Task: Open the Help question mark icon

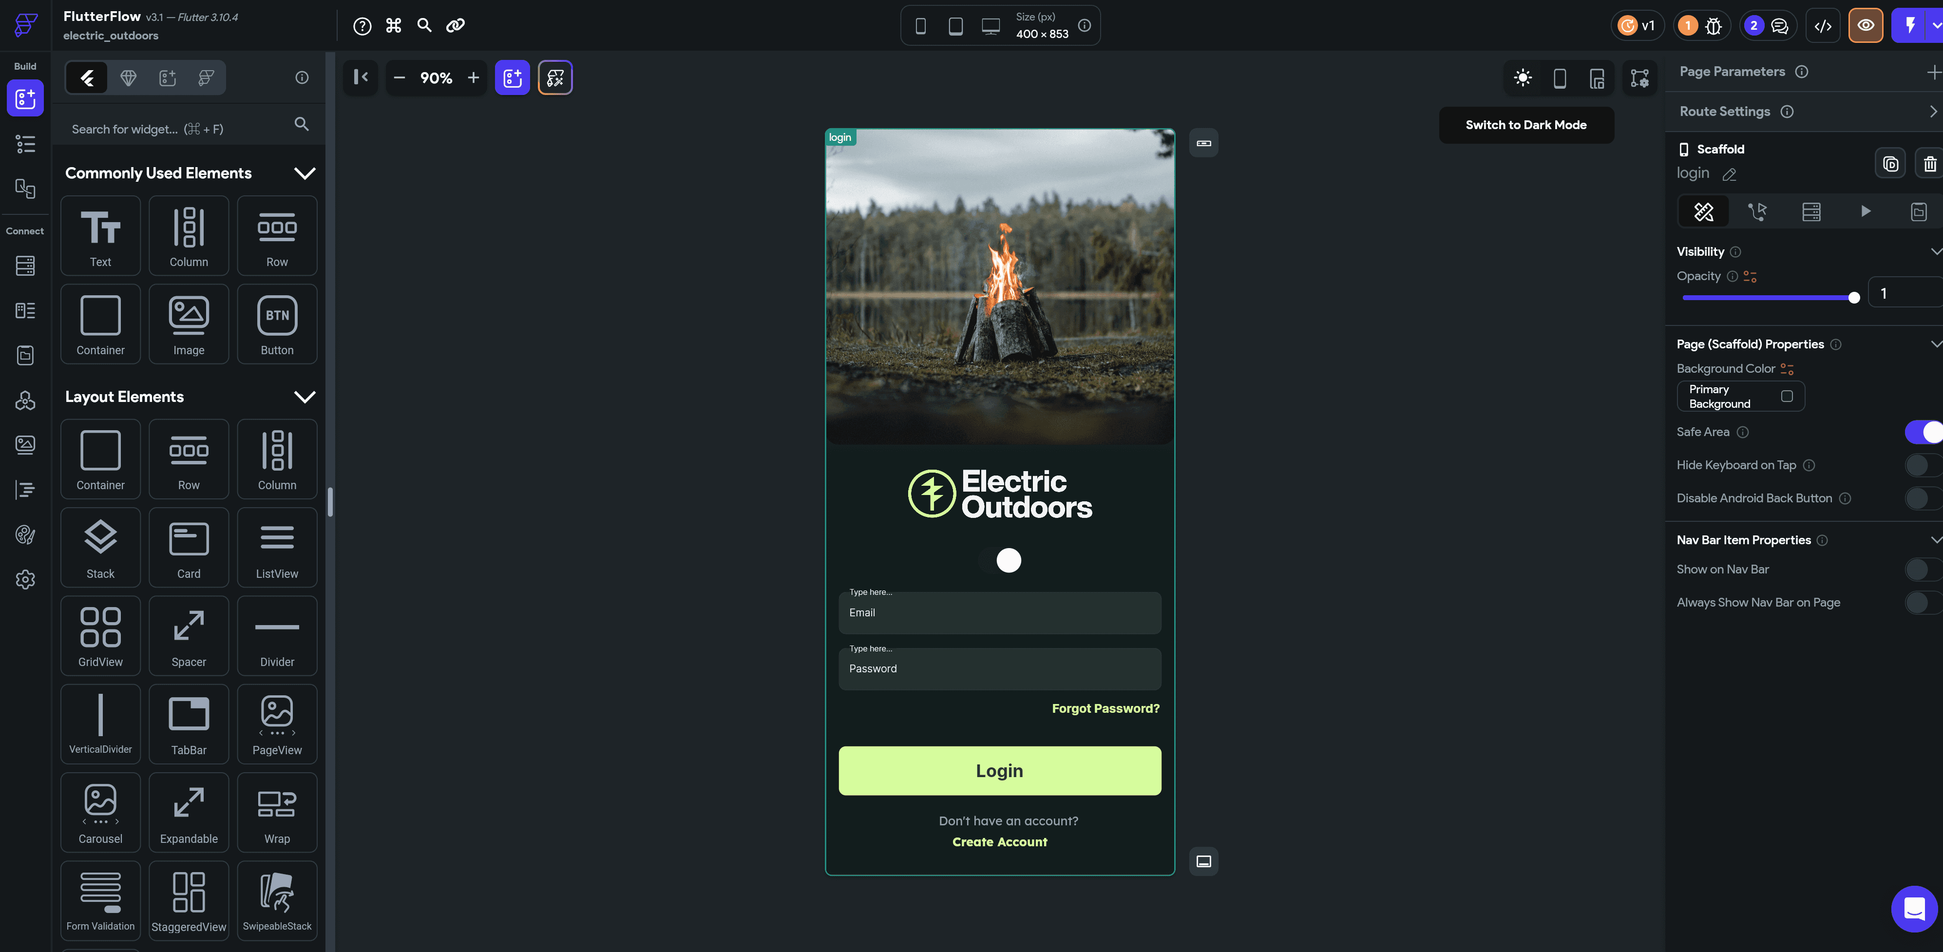Action: tap(362, 26)
